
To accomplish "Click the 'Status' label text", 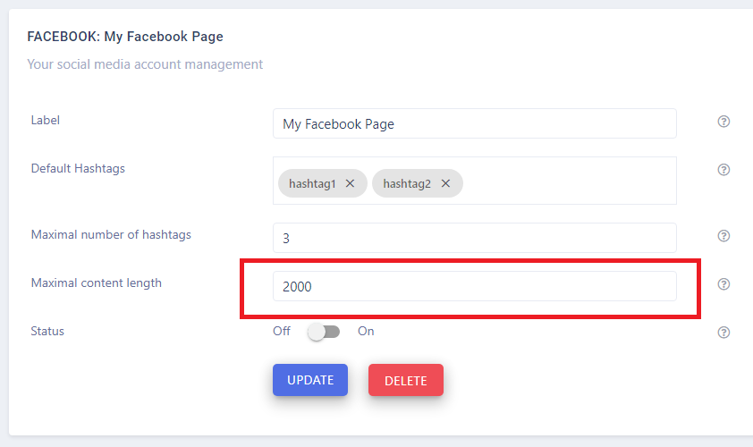I will click(47, 332).
